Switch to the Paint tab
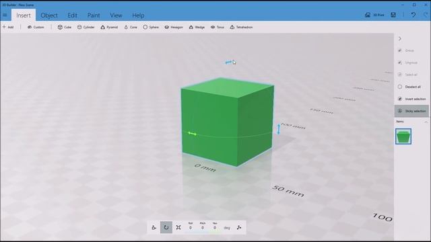The width and height of the screenshot is (431, 242). [94, 15]
